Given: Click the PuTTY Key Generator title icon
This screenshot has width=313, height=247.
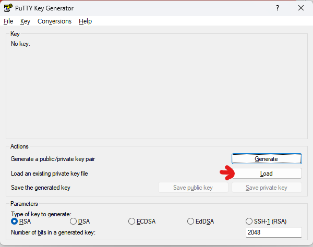Looking at the screenshot, I should [8, 8].
